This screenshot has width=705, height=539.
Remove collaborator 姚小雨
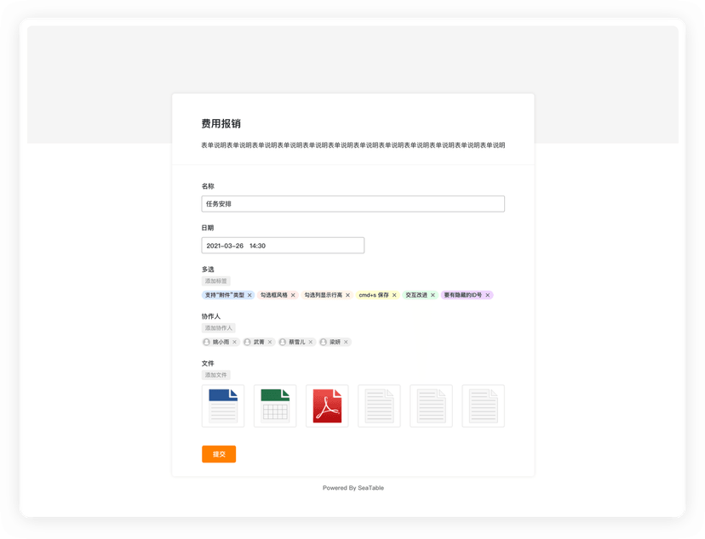(x=234, y=342)
